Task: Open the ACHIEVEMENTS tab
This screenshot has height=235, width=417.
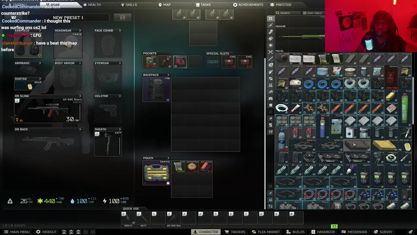Action: (x=248, y=5)
